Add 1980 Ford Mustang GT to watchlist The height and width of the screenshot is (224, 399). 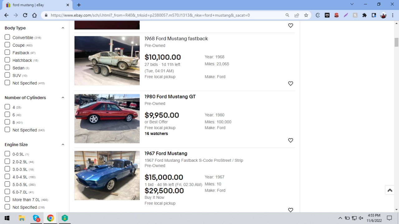click(x=291, y=140)
